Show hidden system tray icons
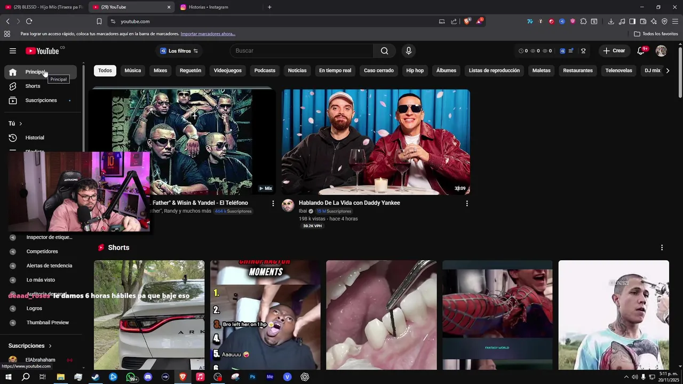The height and width of the screenshot is (384, 683). [x=626, y=377]
